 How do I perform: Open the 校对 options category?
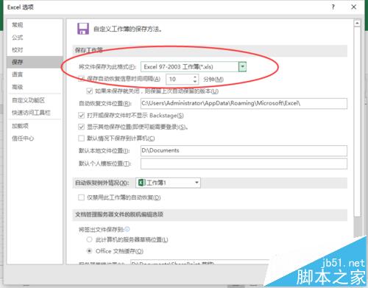coord(18,49)
